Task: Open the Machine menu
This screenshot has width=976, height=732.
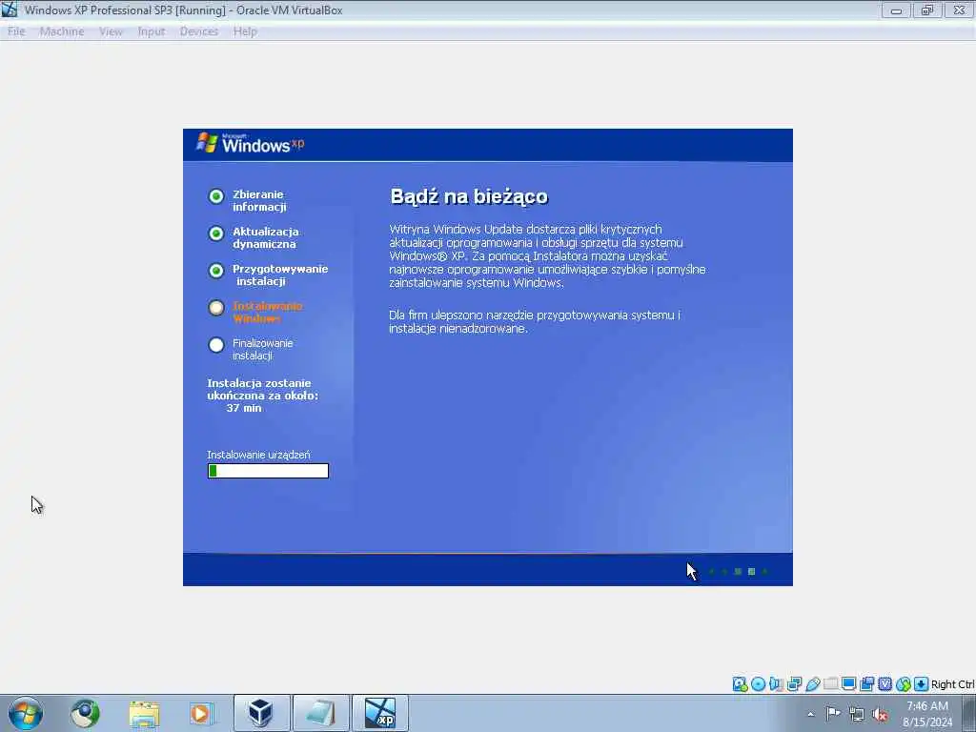Action: tap(62, 31)
